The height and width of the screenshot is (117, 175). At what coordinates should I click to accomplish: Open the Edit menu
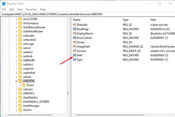11,10
